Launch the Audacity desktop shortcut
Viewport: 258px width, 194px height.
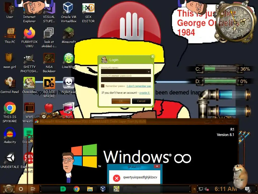tap(10, 135)
